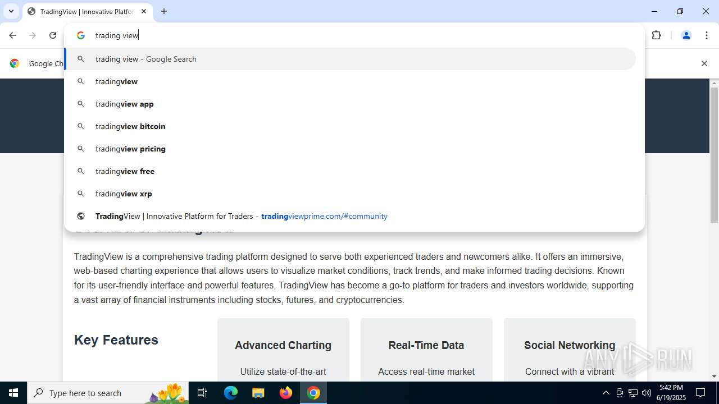This screenshot has height=404, width=719.
Task: Reload the current page
Action: coord(53,35)
